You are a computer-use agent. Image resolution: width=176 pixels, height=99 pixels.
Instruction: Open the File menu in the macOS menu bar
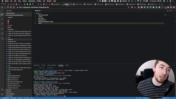[11, 1]
